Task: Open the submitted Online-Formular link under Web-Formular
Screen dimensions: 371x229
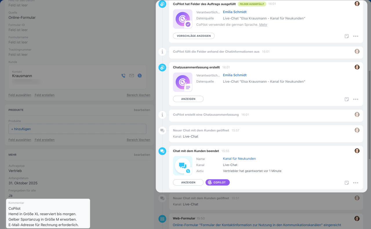Action: tap(257, 225)
